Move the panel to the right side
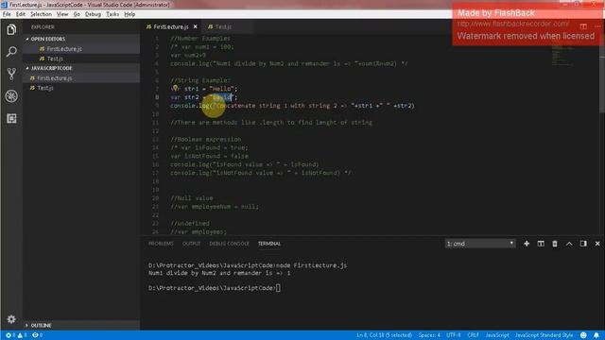605x340 pixels. pos(583,244)
